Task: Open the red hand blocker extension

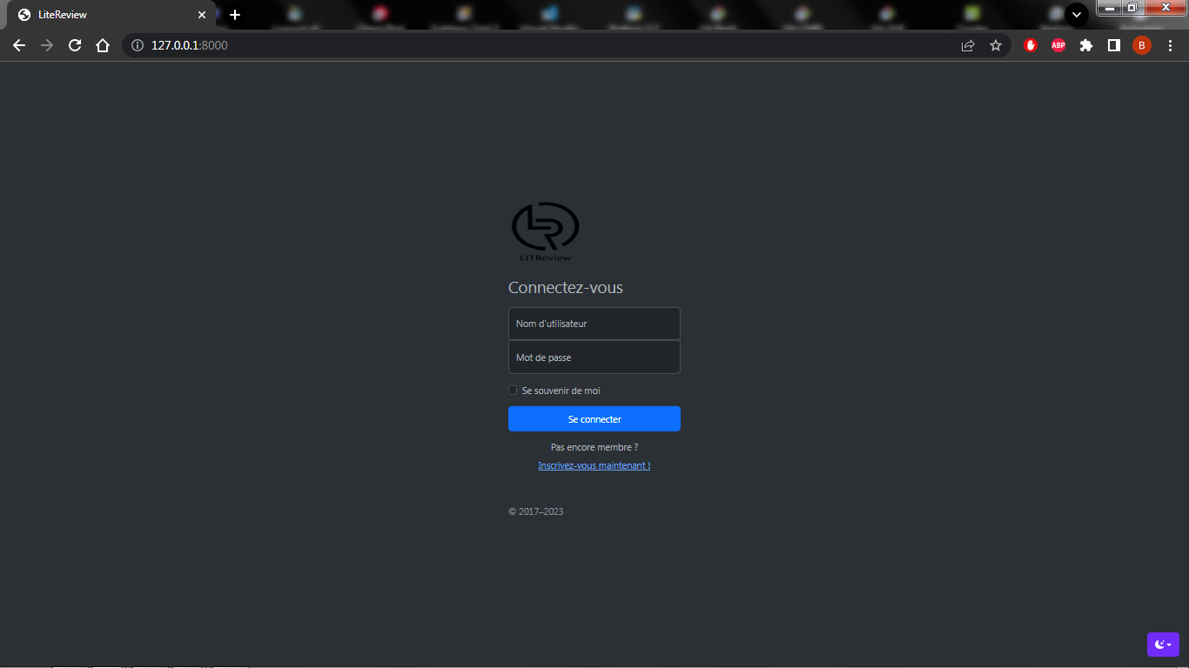Action: (1031, 45)
